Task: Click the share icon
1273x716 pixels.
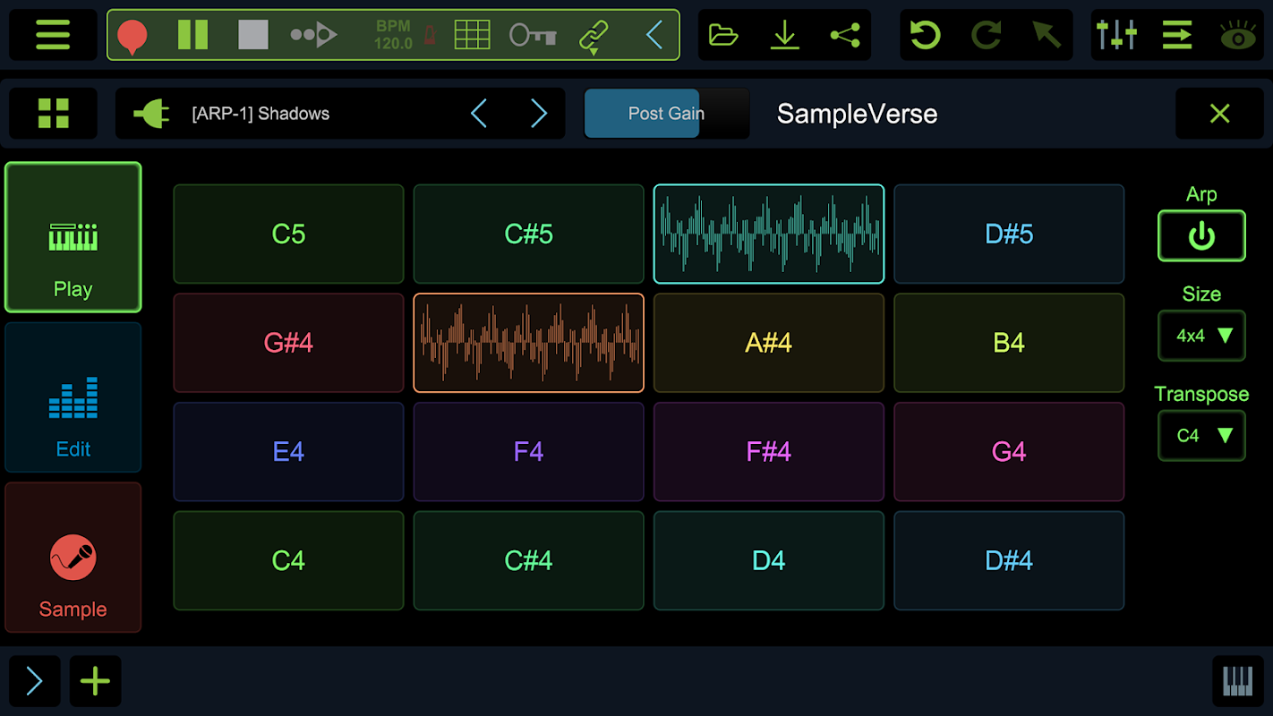Action: point(844,35)
